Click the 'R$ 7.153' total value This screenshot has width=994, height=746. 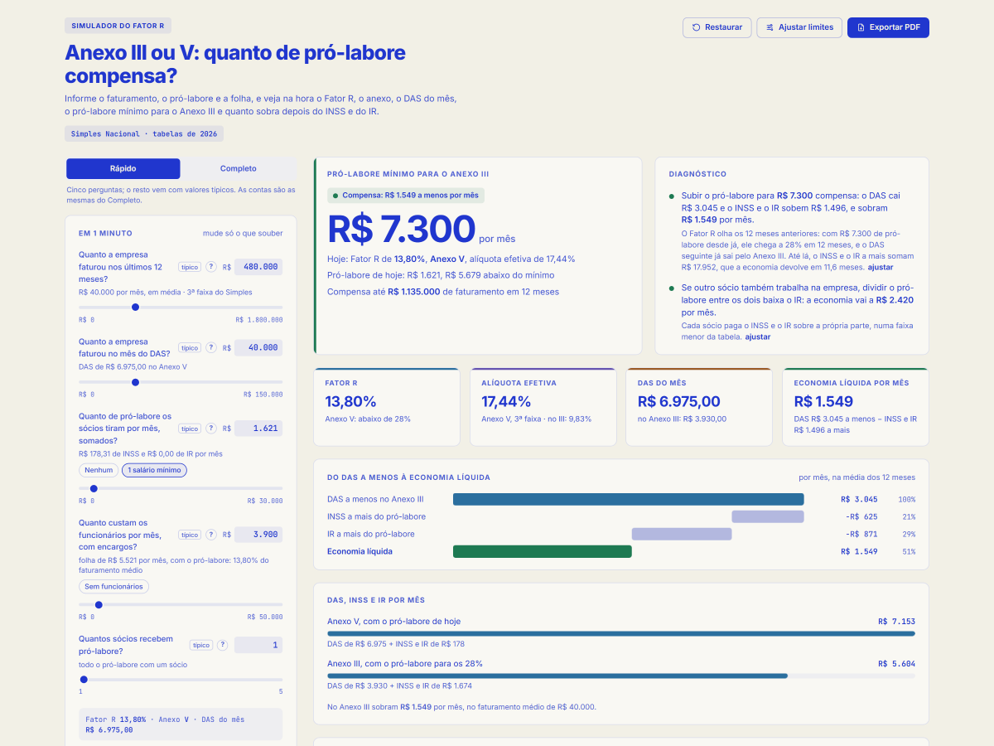coord(897,621)
